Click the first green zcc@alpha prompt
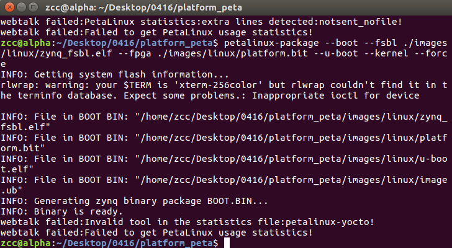The height and width of the screenshot is (248, 452). pos(25,43)
